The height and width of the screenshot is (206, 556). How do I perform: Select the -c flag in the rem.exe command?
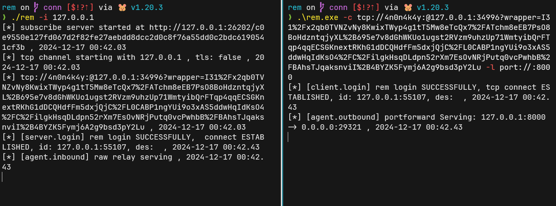[348, 18]
